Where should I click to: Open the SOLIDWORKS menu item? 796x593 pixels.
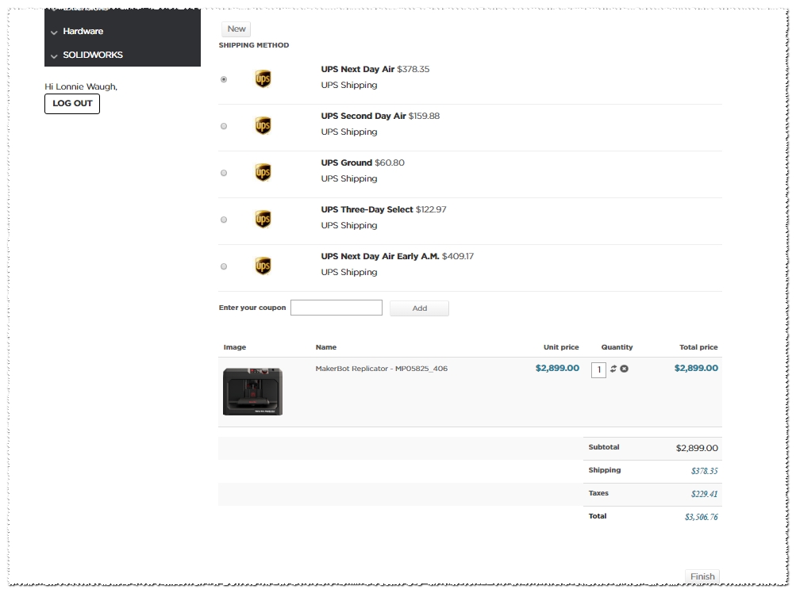tap(93, 55)
